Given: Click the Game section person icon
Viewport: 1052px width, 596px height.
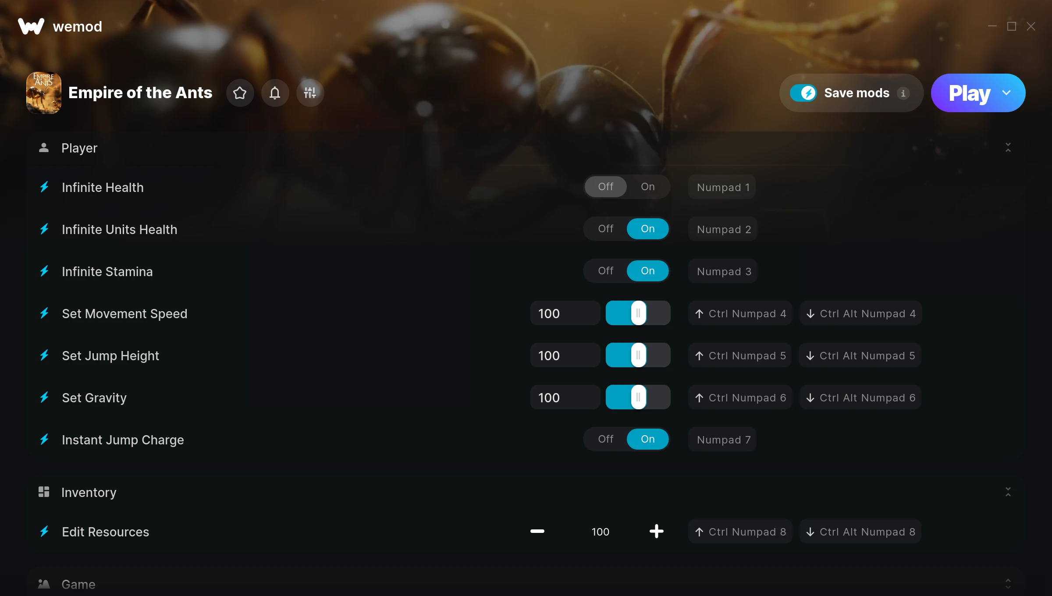Looking at the screenshot, I should 44,584.
